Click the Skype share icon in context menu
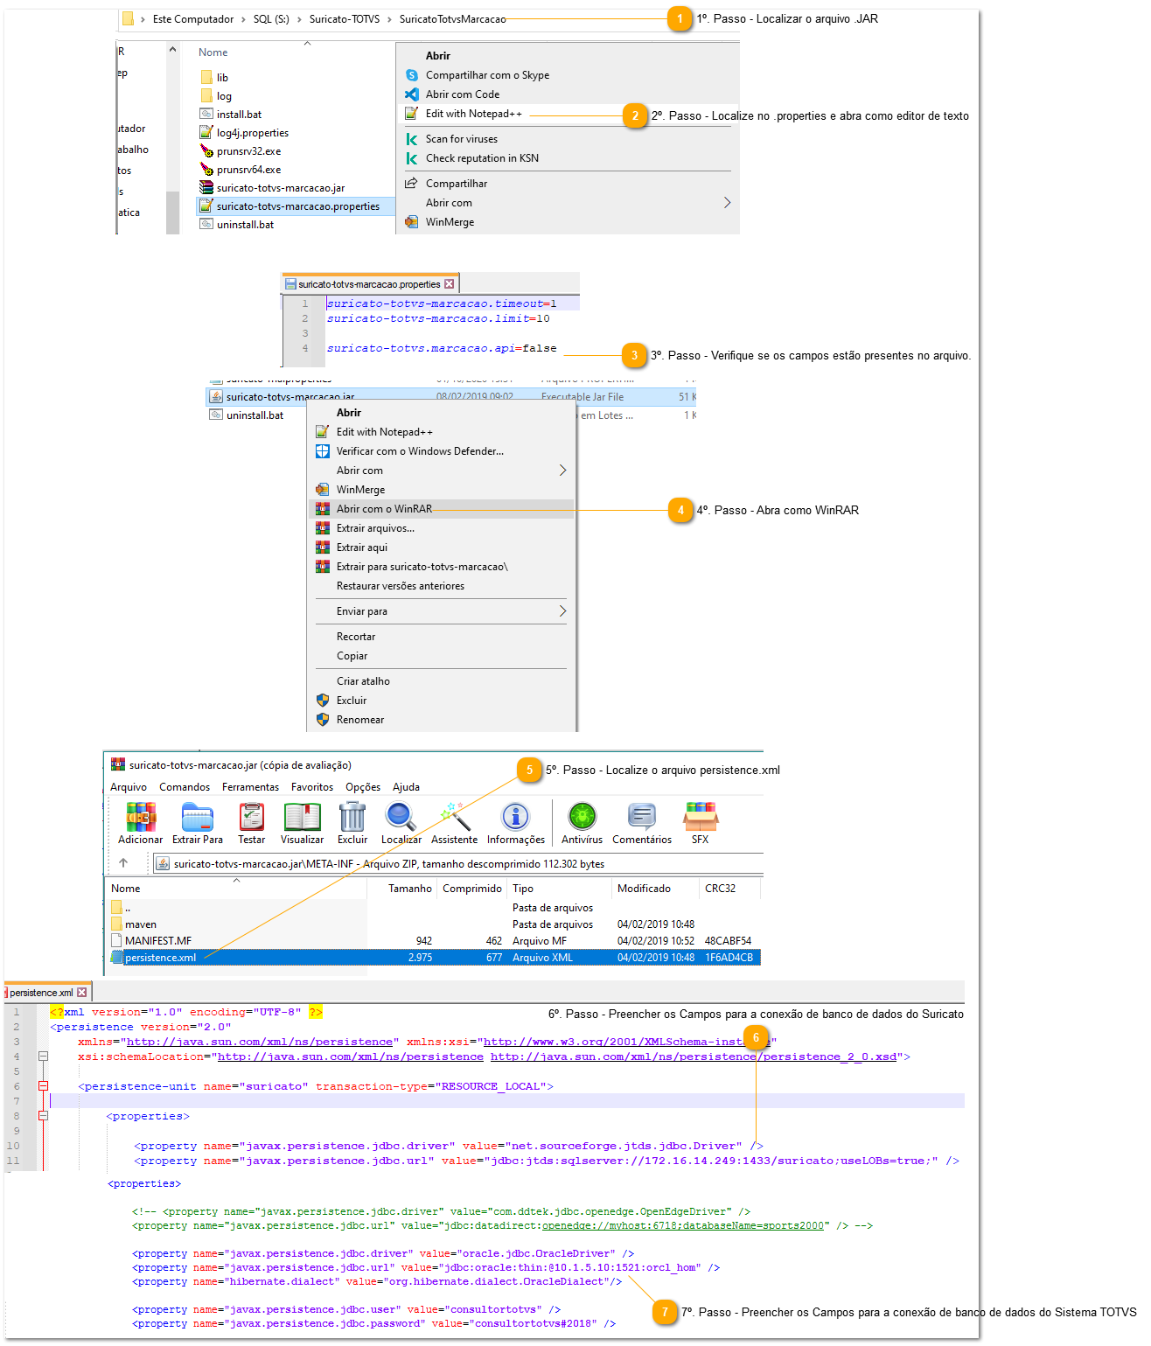Image resolution: width=1151 pixels, height=1346 pixels. pos(412,75)
